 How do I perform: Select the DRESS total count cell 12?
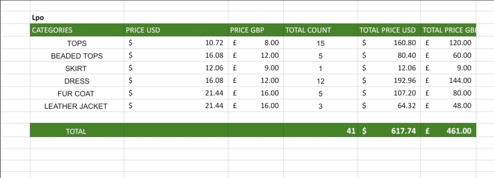320,81
